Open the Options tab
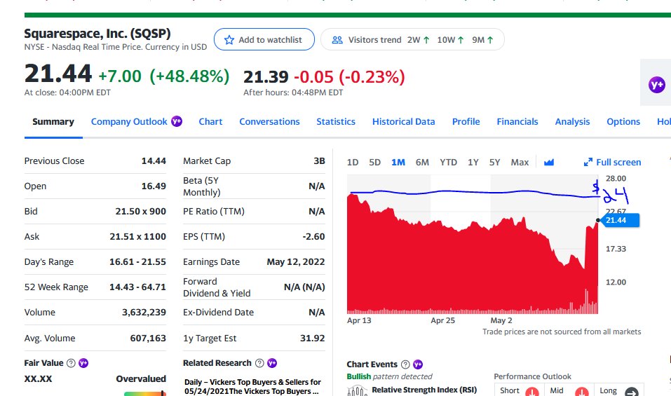Viewport: 671px width, 396px height. [623, 122]
